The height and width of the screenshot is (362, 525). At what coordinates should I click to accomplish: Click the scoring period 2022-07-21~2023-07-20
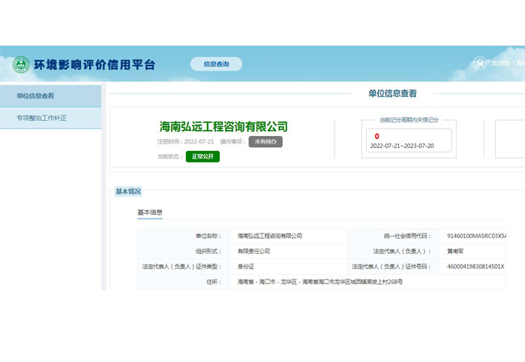pyautogui.click(x=402, y=146)
